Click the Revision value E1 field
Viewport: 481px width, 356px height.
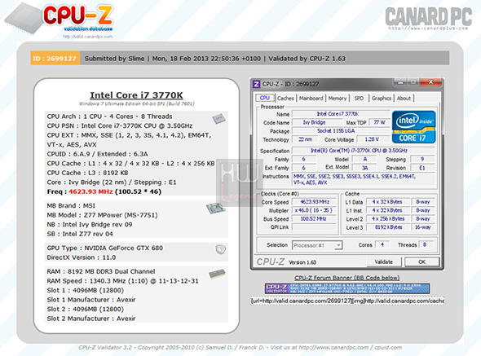[423, 168]
